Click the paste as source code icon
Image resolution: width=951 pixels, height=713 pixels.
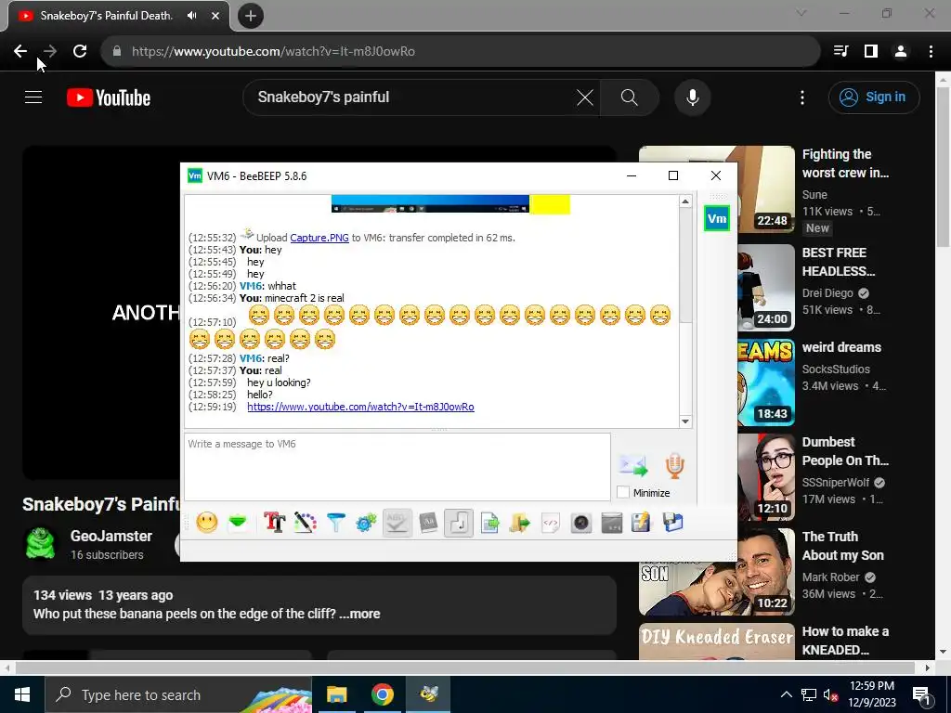[x=550, y=523]
